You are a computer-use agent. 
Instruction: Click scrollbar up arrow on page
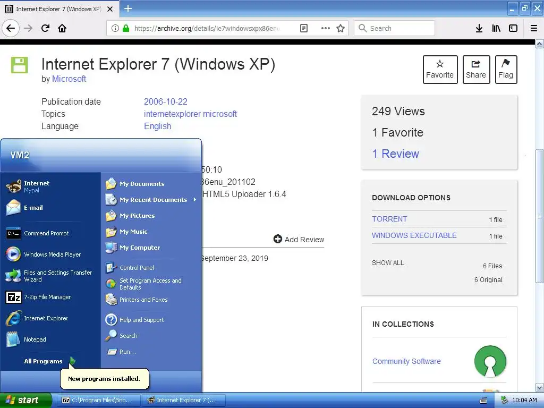coord(540,44)
